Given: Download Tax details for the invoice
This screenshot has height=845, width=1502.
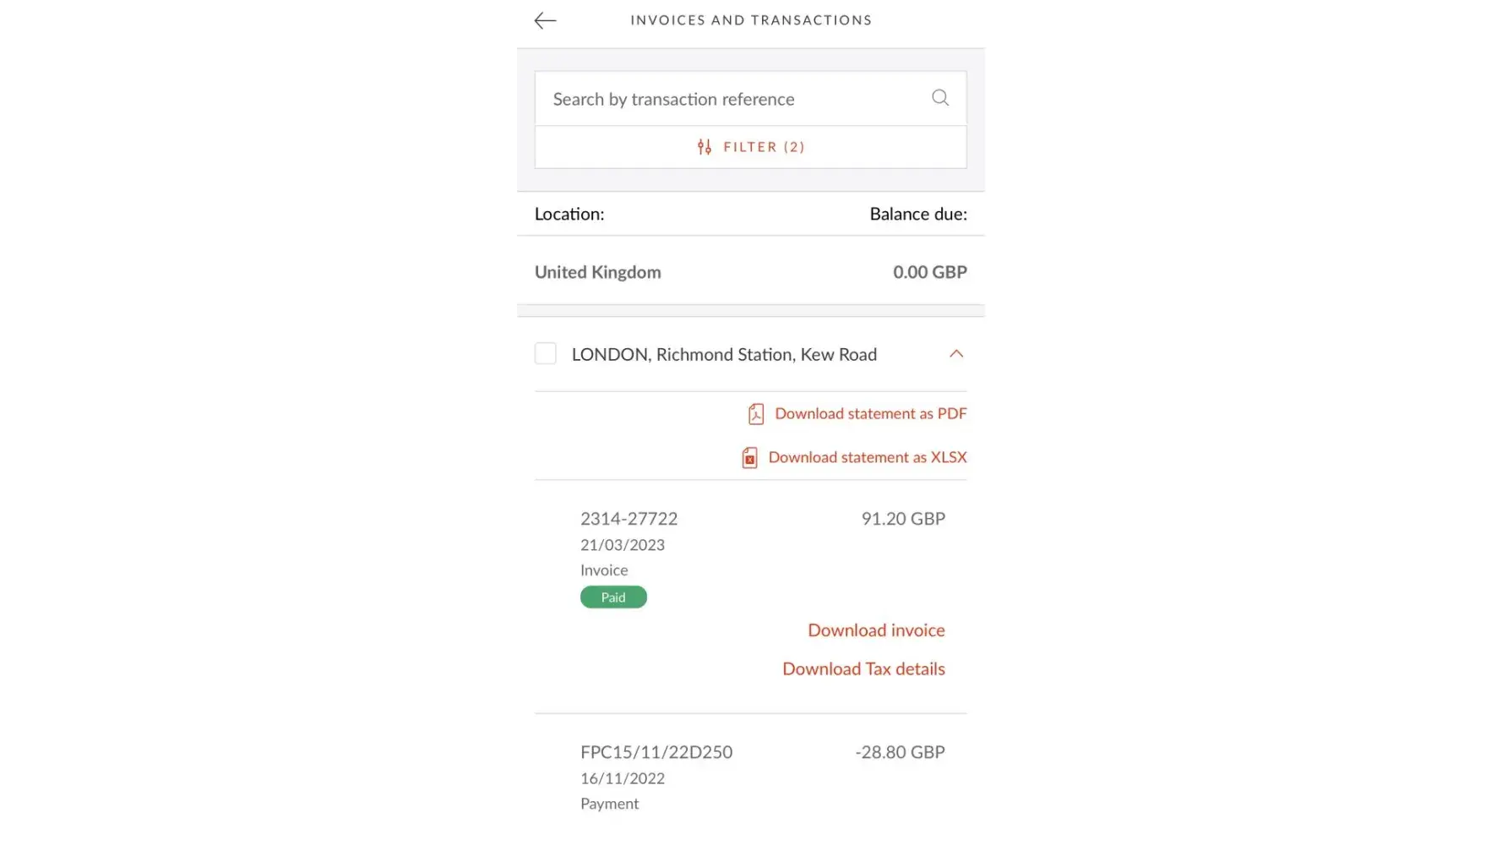Looking at the screenshot, I should pyautogui.click(x=863, y=669).
